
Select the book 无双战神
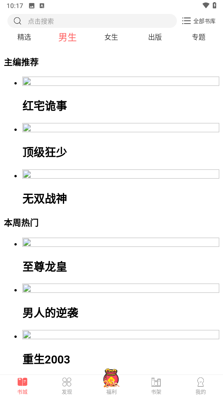(x=45, y=199)
